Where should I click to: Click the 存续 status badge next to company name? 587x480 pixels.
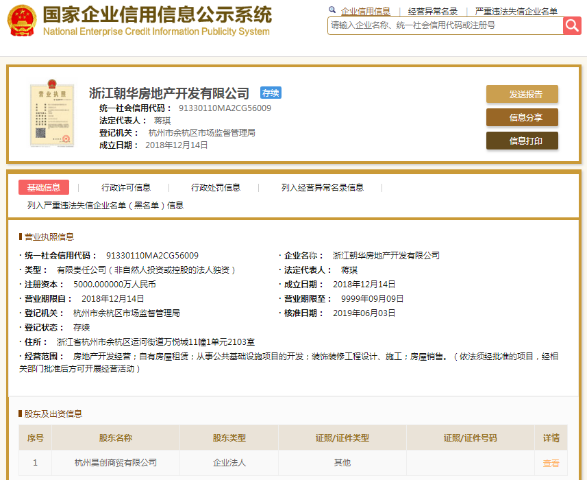coord(271,93)
